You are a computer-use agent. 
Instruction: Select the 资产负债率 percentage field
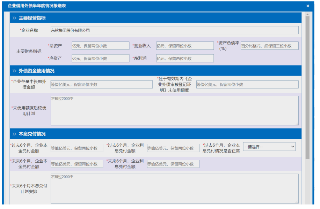[269, 46]
